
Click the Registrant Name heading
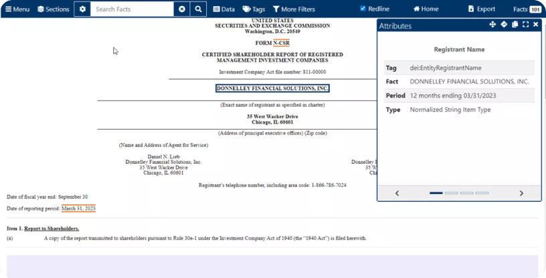point(459,49)
